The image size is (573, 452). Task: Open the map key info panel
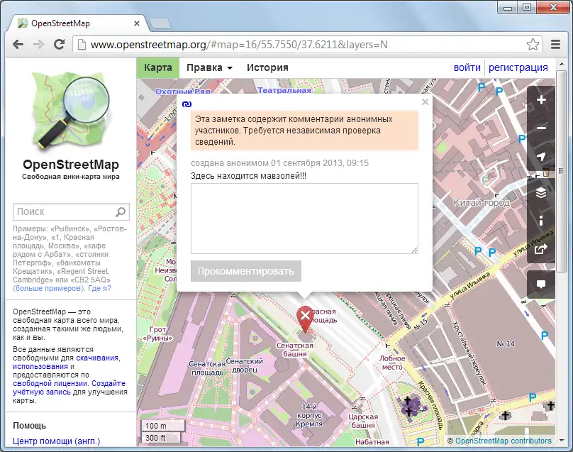(542, 221)
